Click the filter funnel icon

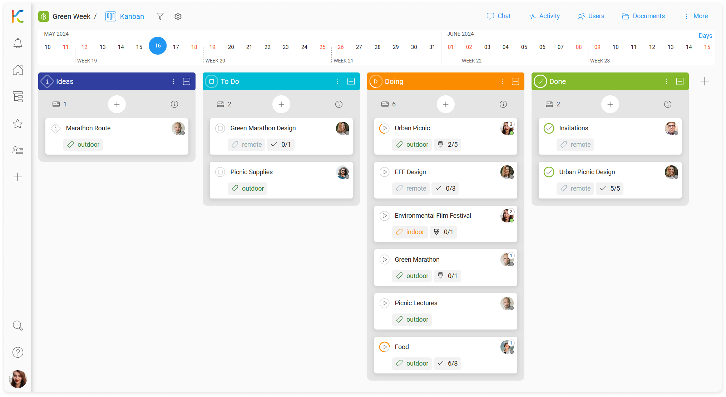(160, 16)
